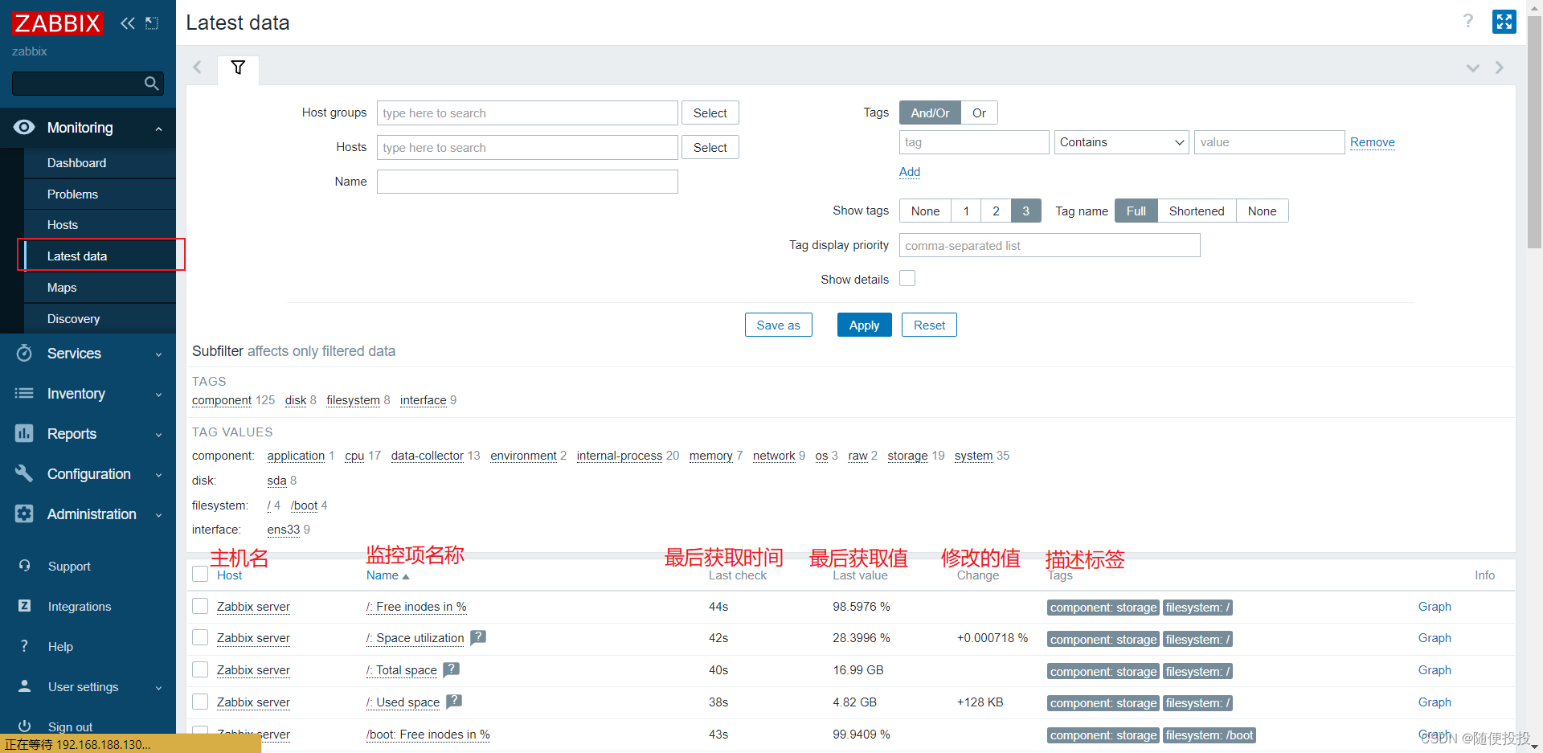
Task: Check the row for /: Space utilization
Action: coord(200,637)
